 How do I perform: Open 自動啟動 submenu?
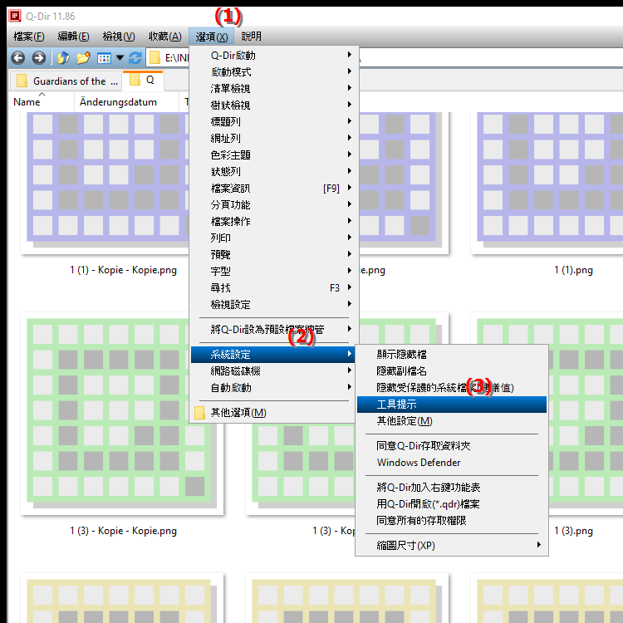[274, 388]
